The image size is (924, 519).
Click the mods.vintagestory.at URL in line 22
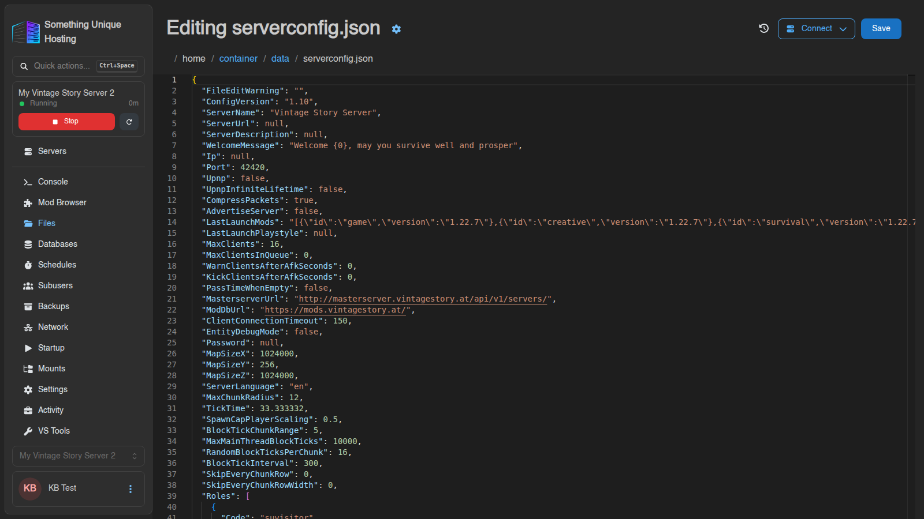pyautogui.click(x=335, y=310)
